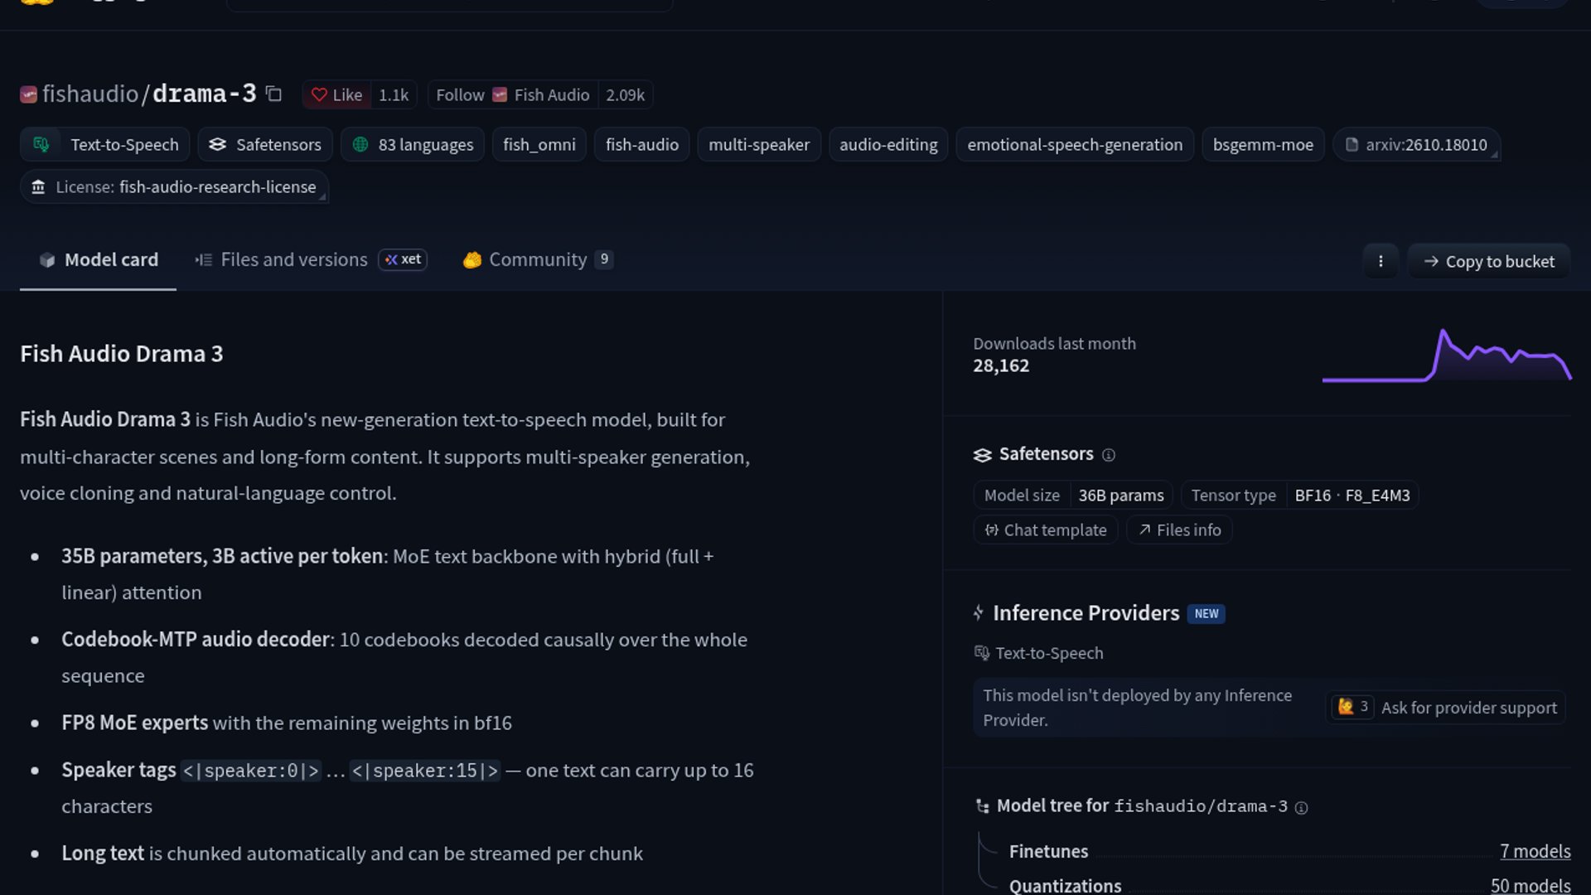Select the bsgemm-moe tag
The image size is (1591, 895).
tap(1263, 144)
